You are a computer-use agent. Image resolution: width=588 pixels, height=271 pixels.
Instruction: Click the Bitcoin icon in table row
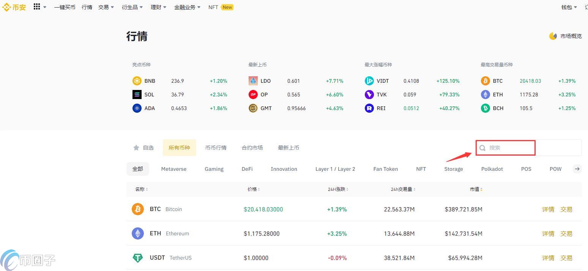click(x=138, y=209)
